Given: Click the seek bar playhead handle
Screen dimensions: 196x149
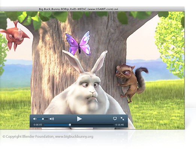Looking at the screenshot, I should click(x=70, y=125).
